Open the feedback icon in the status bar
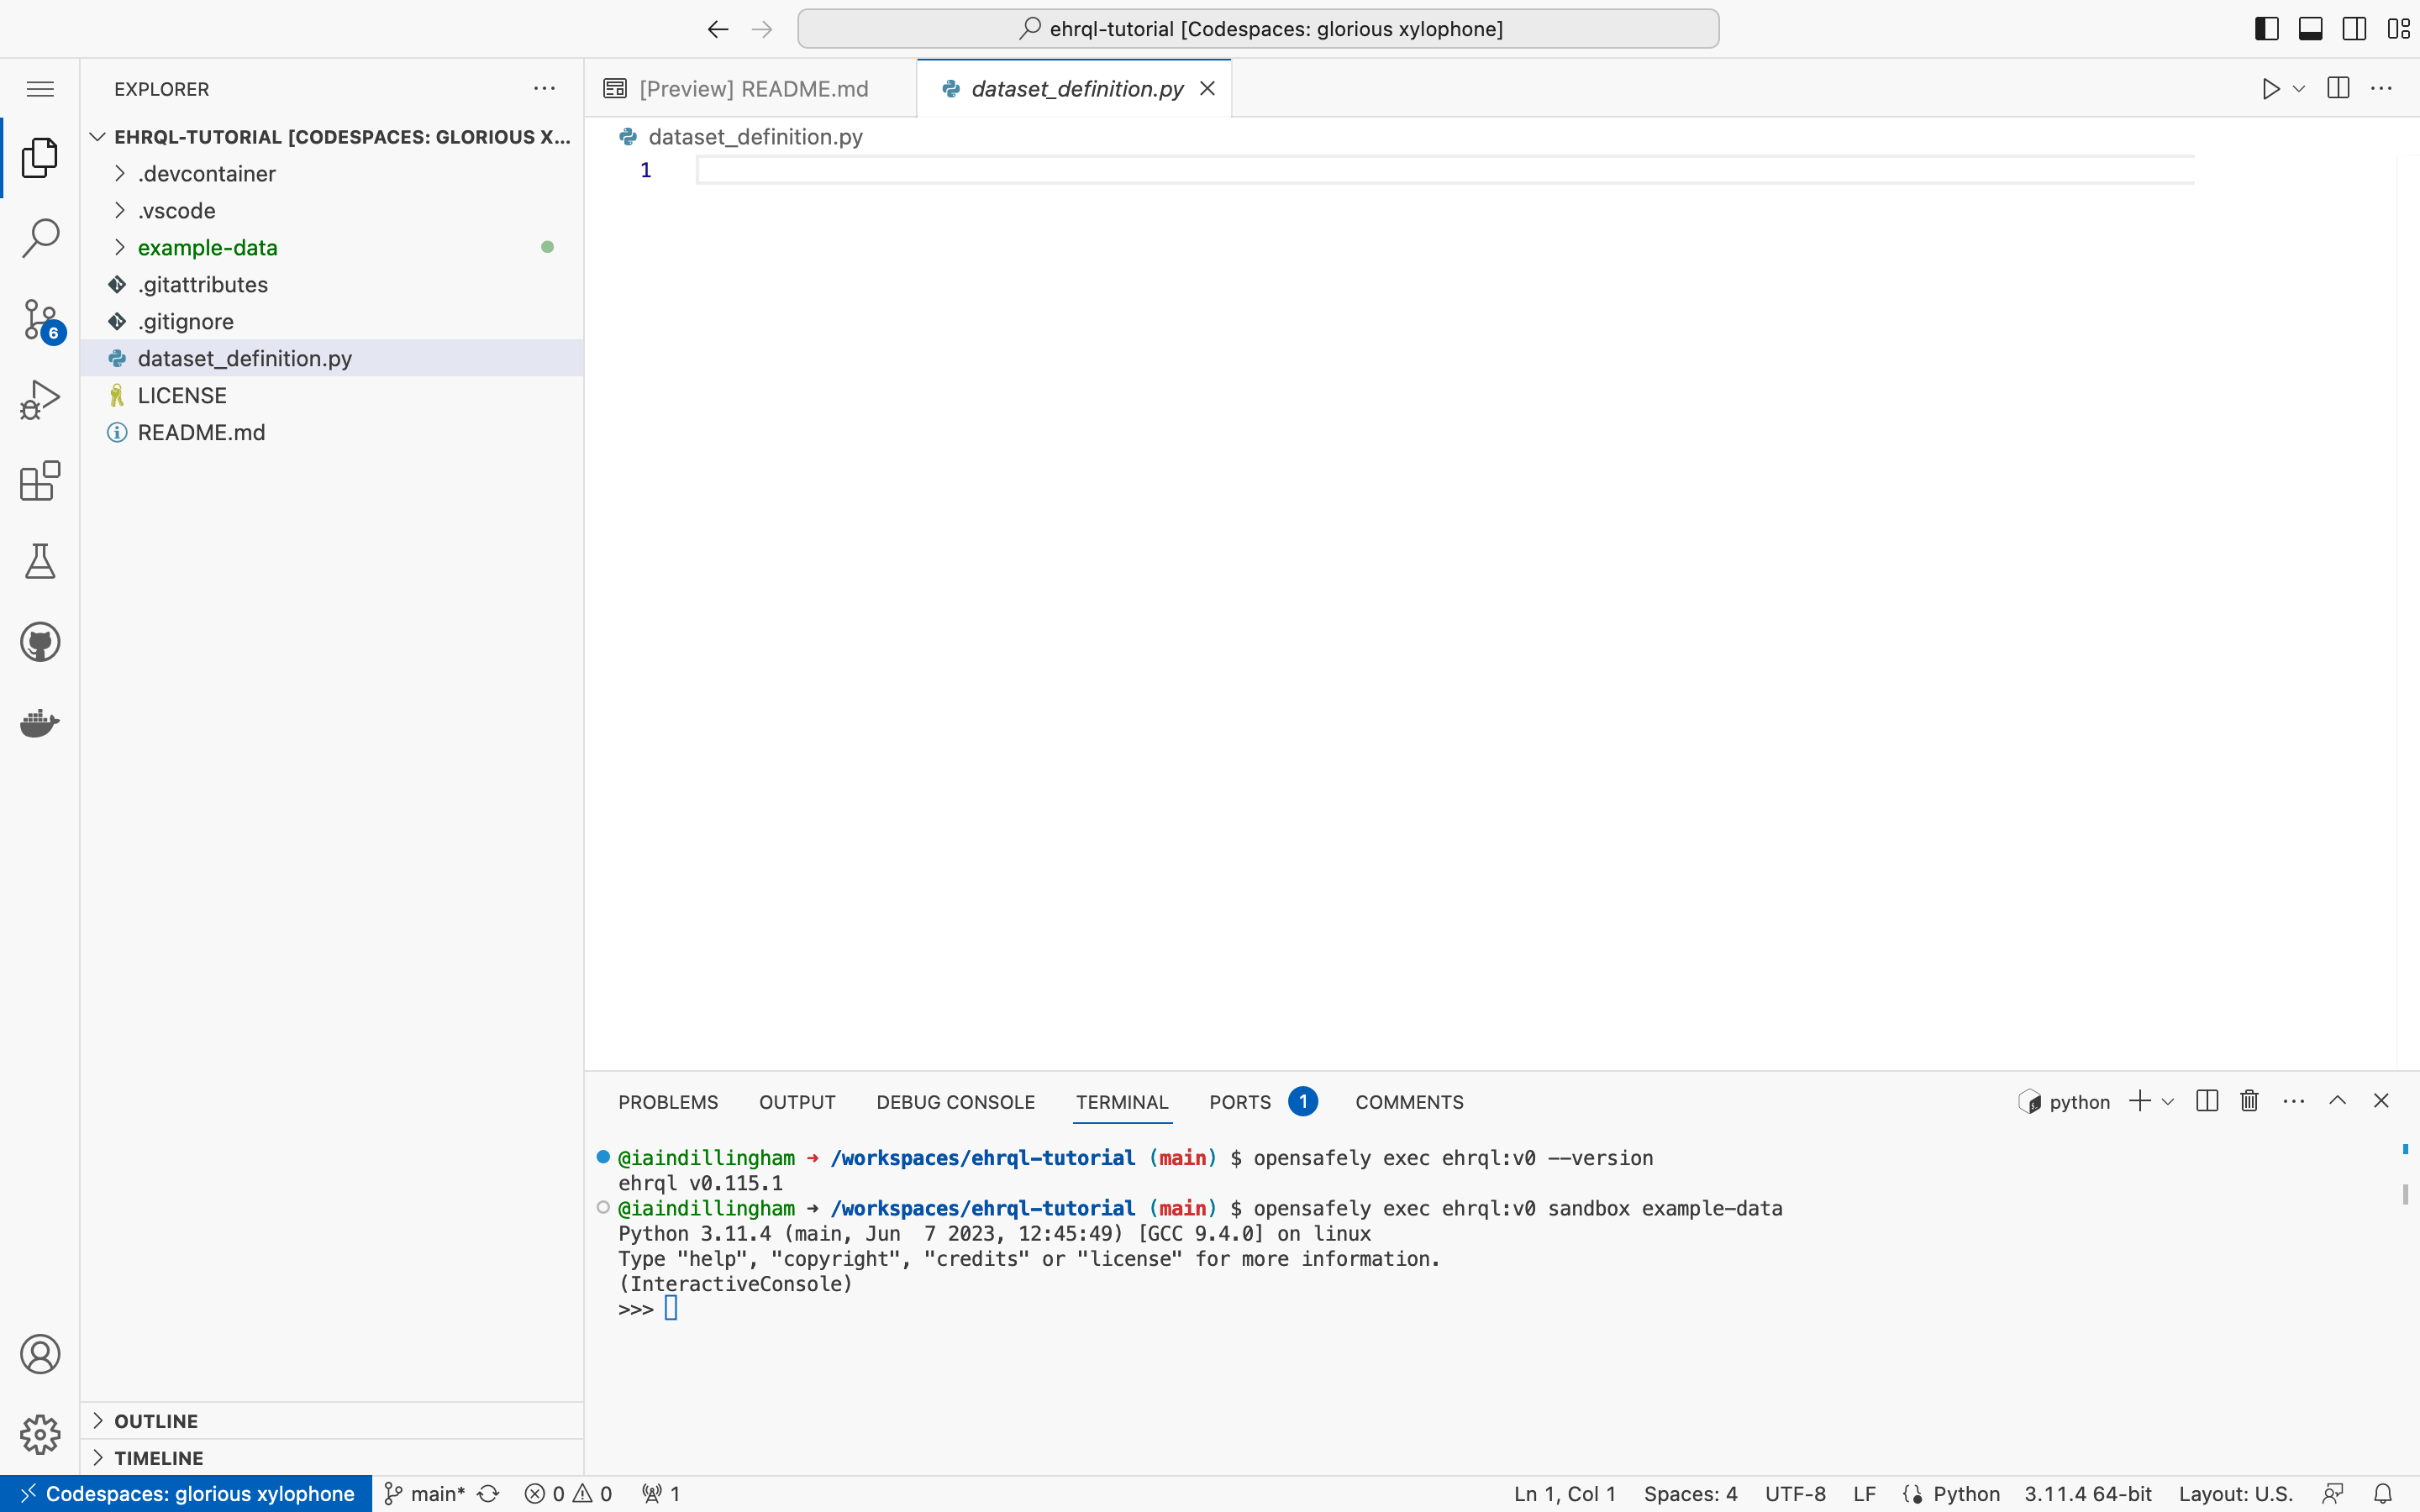Image resolution: width=2420 pixels, height=1512 pixels. tap(2333, 1494)
